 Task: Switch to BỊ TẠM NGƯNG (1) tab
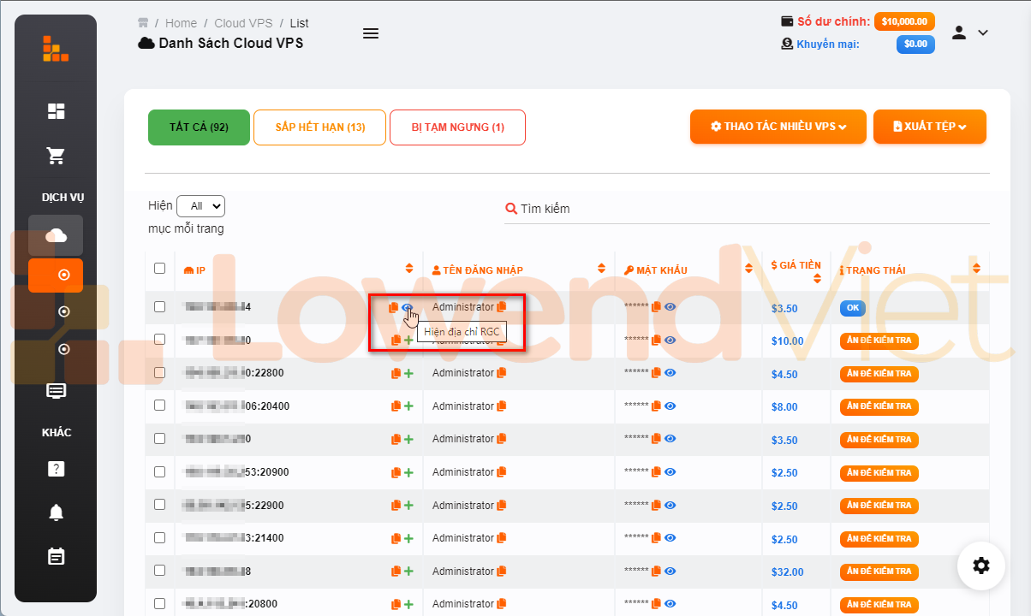[x=457, y=127]
